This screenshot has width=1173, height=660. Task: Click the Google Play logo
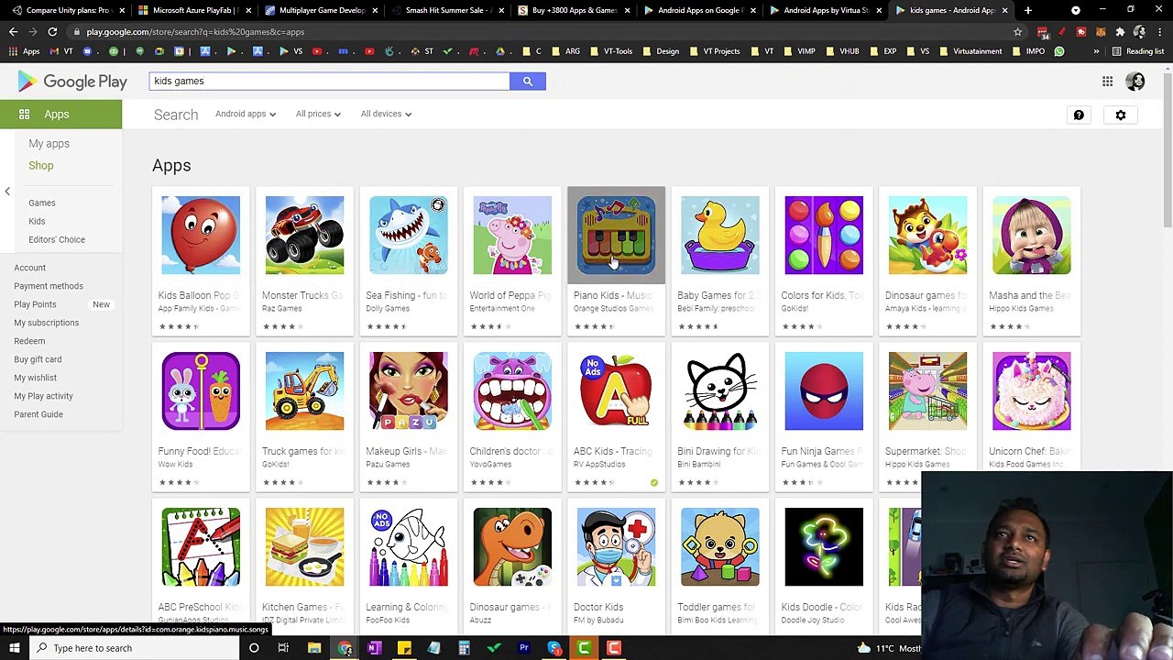pos(71,82)
